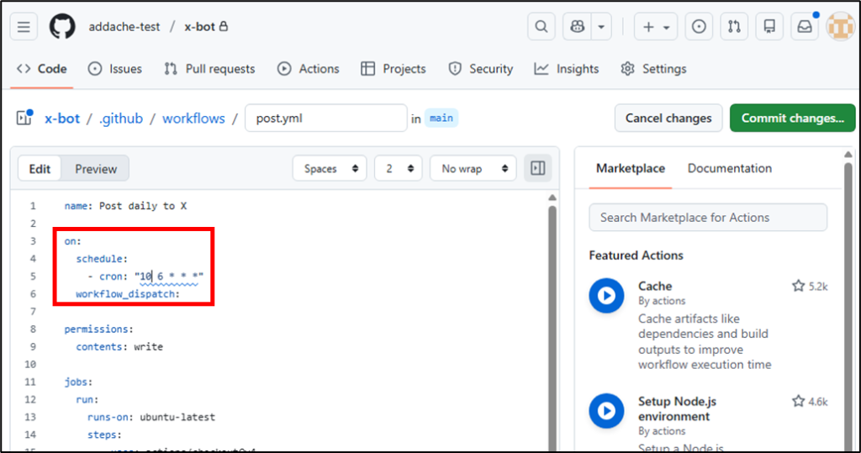Viewport: 861px width, 453px height.
Task: Click the Search Marketplace for Actions field
Action: tap(708, 218)
